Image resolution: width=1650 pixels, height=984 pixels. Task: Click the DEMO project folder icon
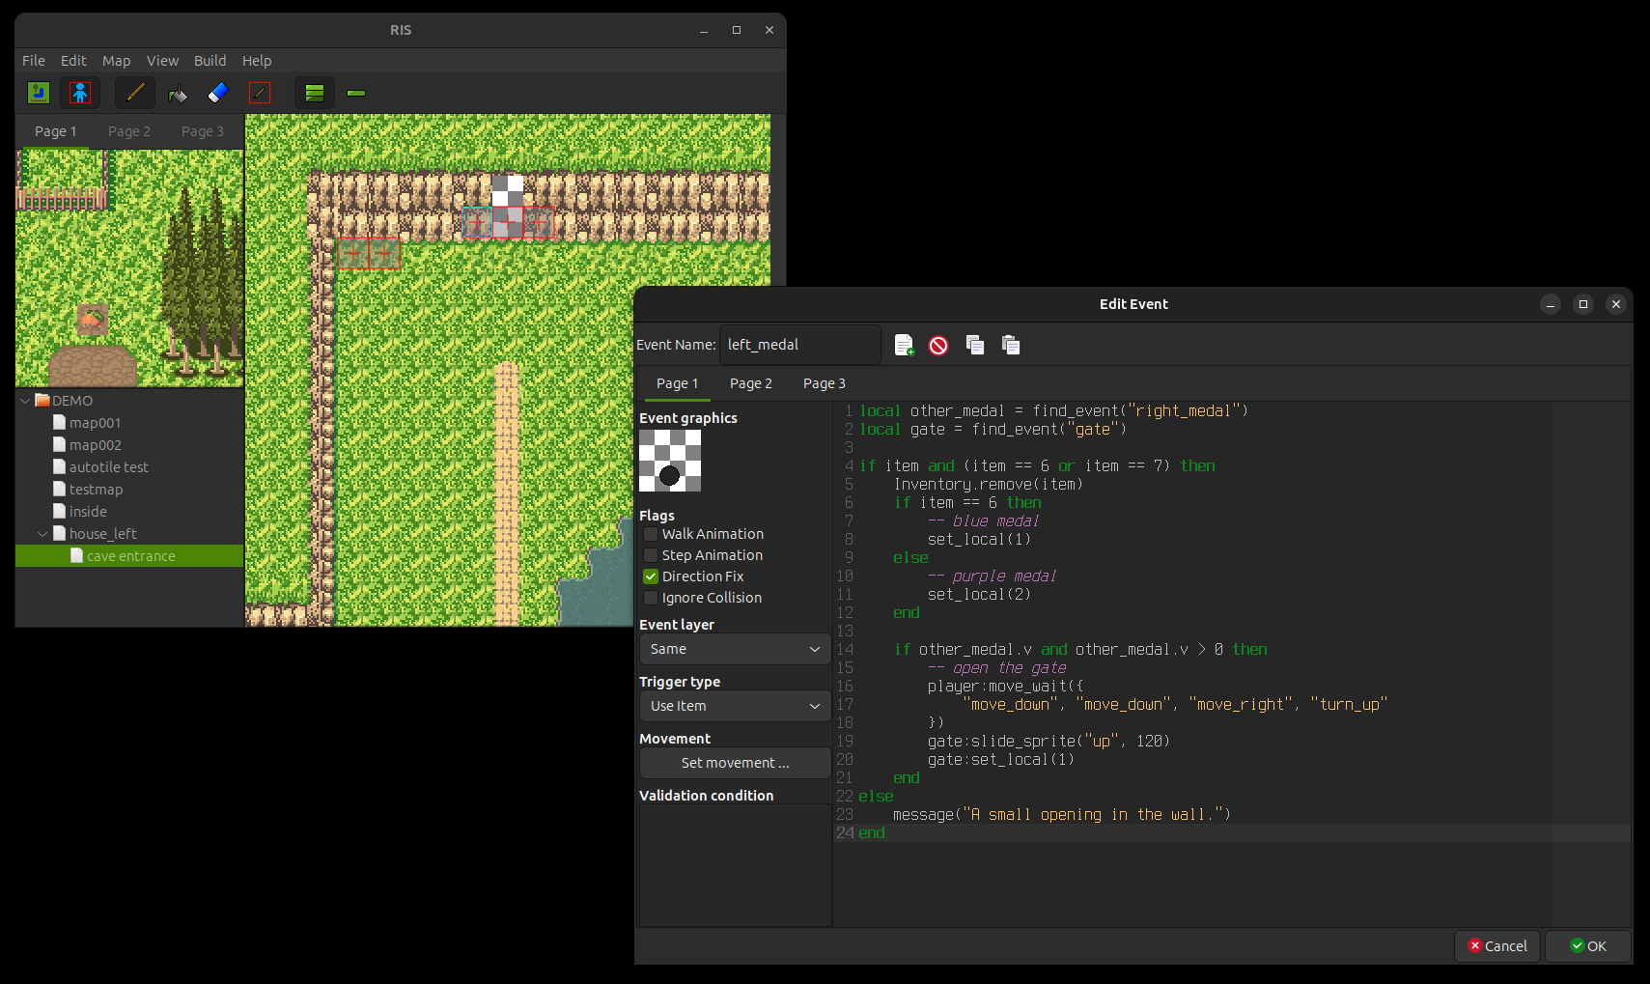click(42, 400)
